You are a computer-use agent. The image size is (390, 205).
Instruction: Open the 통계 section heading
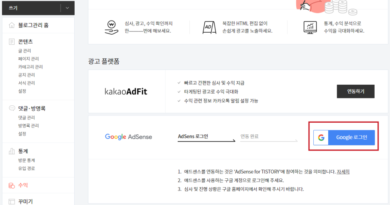23,151
